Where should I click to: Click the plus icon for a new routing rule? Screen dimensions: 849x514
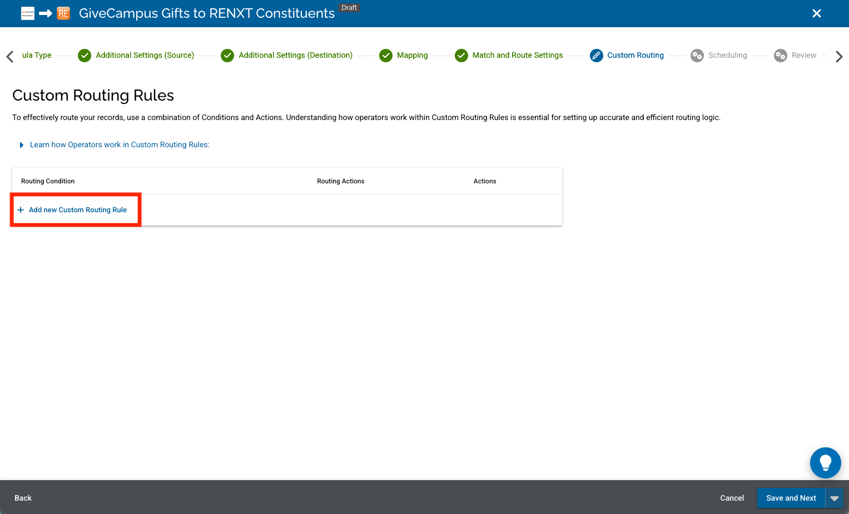point(21,210)
